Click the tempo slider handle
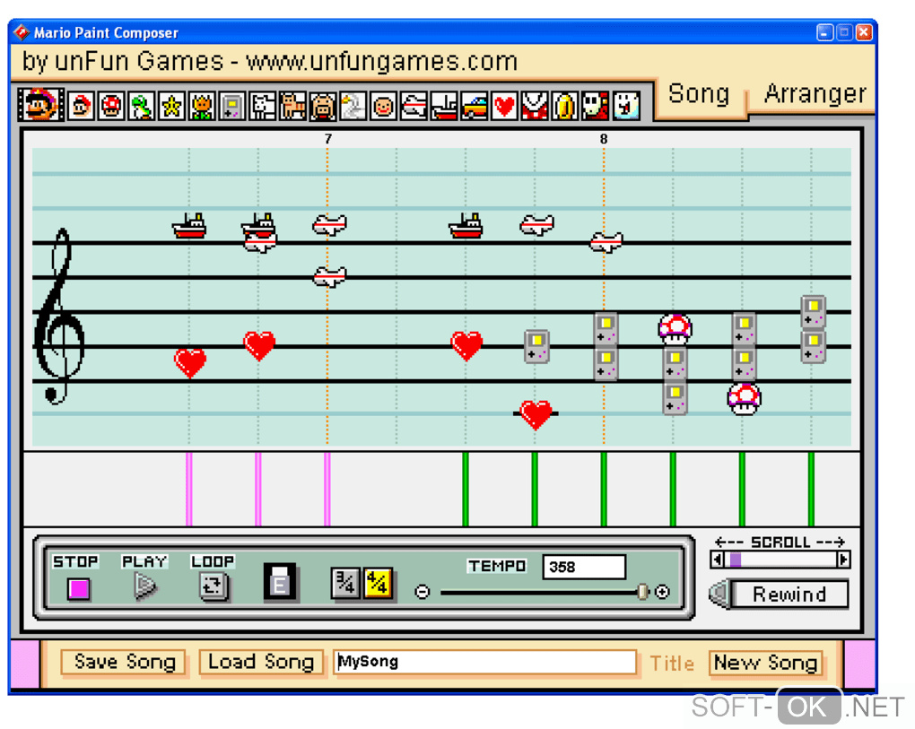 tap(642, 592)
